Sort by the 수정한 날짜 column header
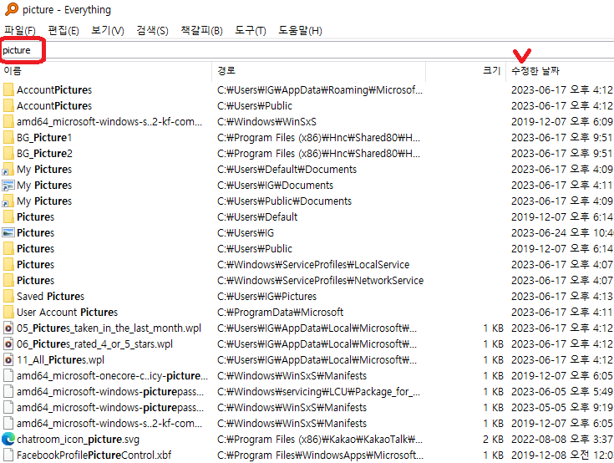614x463 pixels. [x=561, y=71]
